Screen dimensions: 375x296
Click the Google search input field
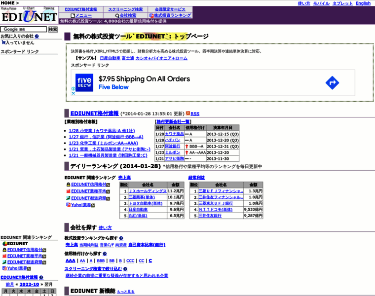(24, 30)
